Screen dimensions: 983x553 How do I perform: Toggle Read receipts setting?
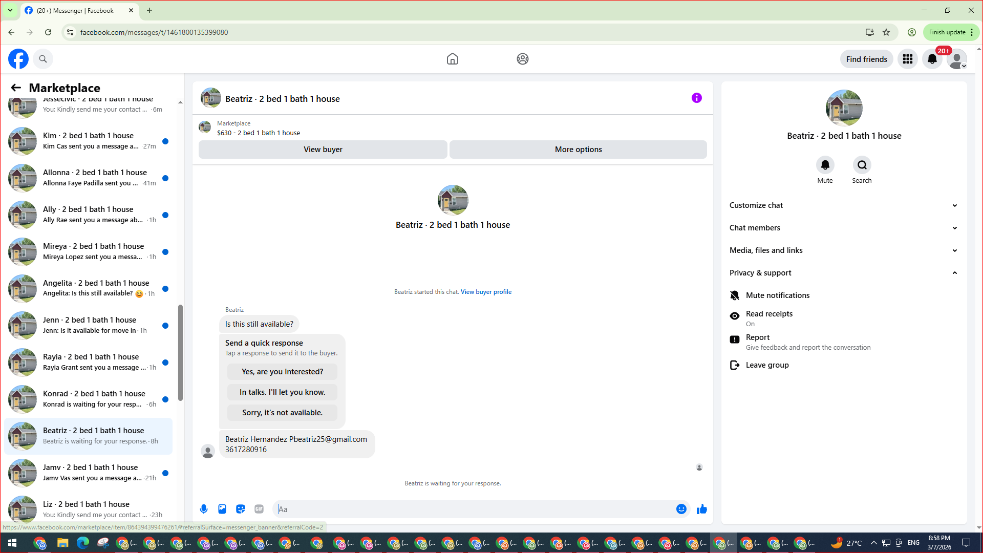(x=844, y=318)
